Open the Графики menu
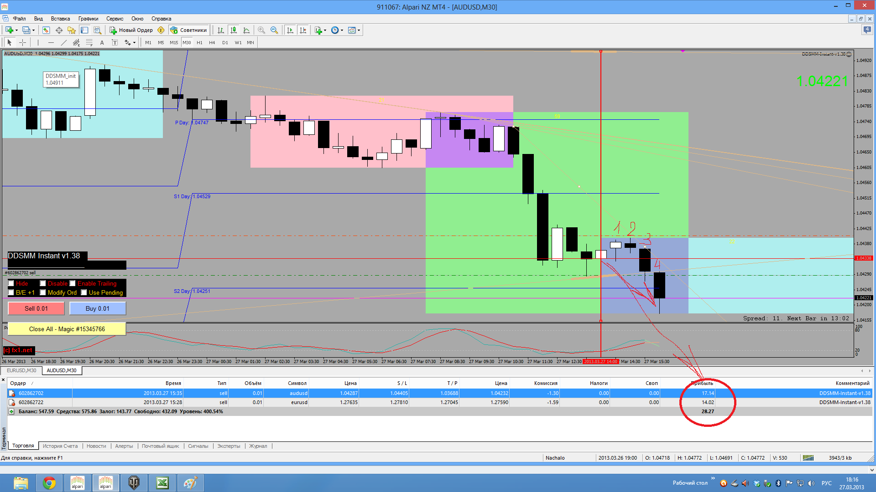876x492 pixels. click(88, 19)
